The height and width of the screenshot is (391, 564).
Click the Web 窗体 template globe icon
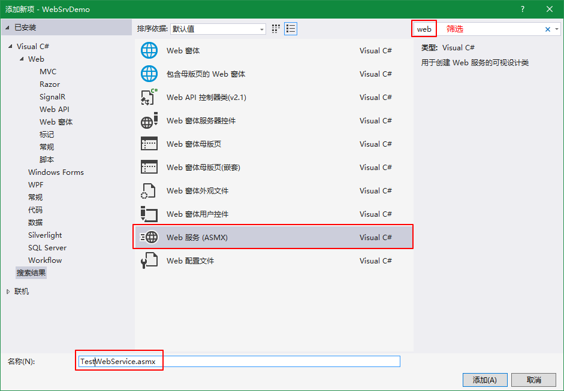coord(149,51)
